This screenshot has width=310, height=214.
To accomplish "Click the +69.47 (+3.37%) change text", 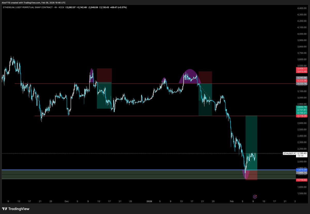I will pos(118,7).
